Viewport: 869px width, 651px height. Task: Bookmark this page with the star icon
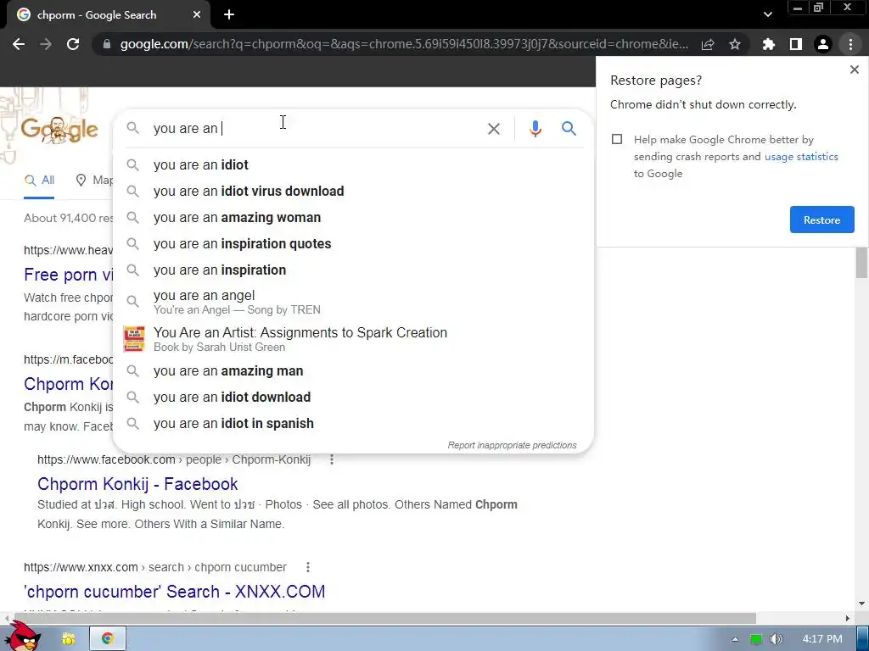[735, 44]
